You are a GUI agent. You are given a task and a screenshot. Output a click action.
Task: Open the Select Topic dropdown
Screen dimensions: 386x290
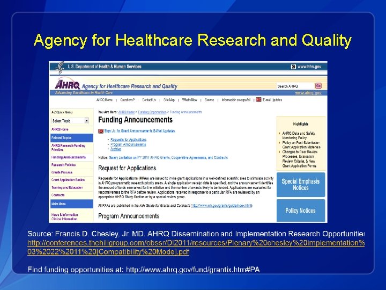click(70, 121)
